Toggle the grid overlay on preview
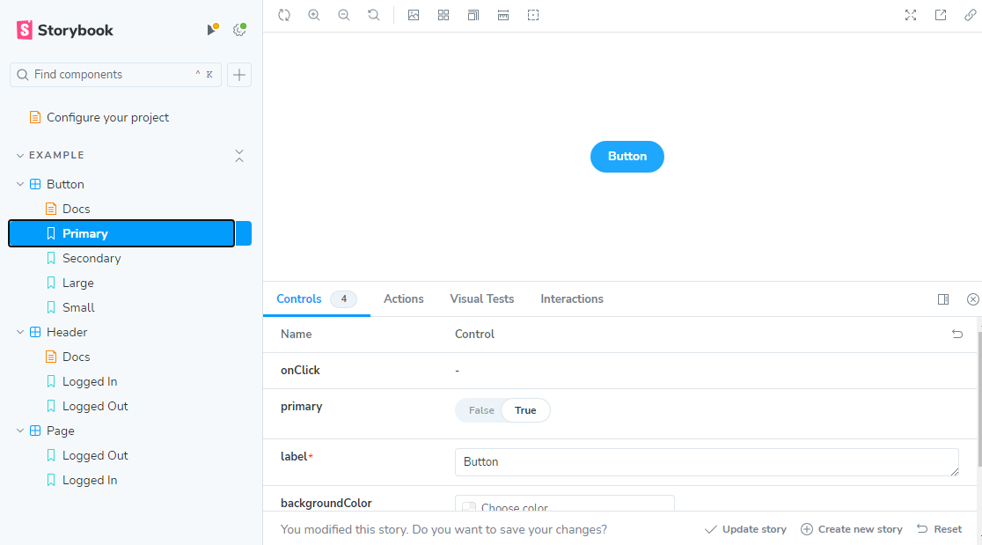The image size is (982, 545). tap(443, 15)
